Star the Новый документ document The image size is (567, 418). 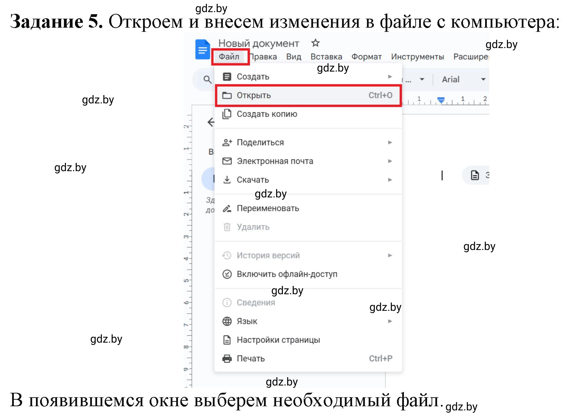pos(315,43)
